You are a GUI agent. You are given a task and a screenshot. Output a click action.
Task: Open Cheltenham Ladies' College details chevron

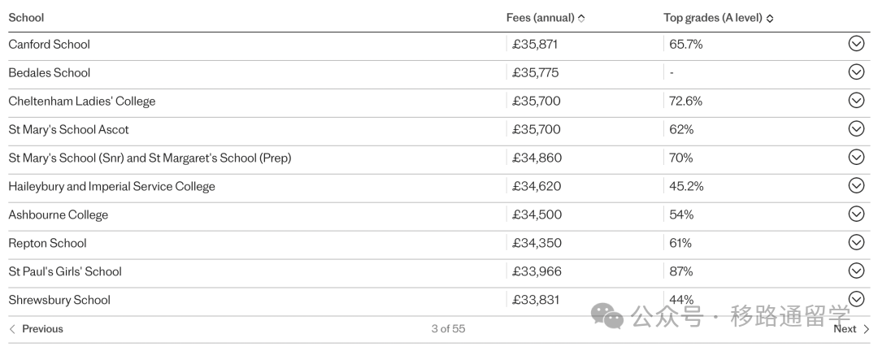coord(856,100)
